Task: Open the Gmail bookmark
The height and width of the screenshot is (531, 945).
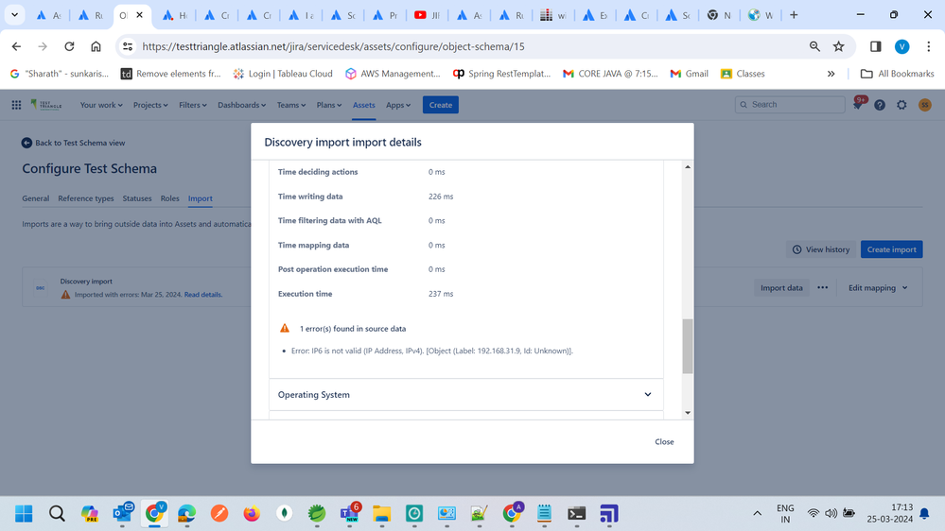Action: (x=689, y=74)
